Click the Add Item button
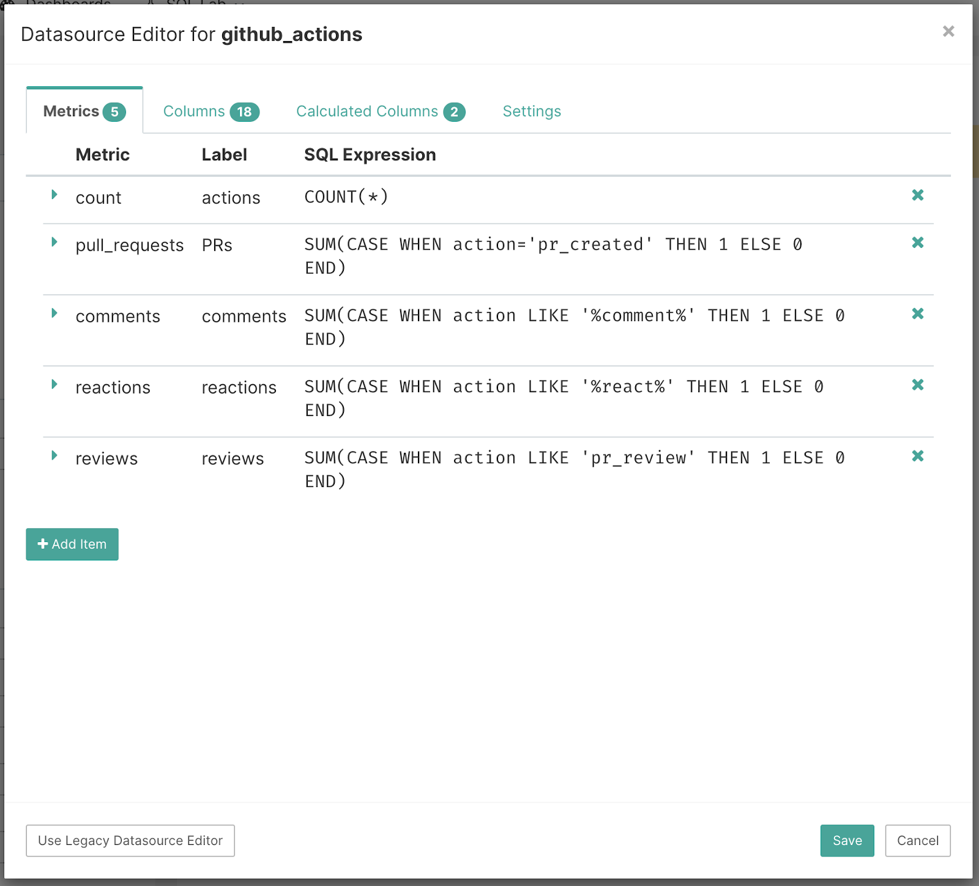The image size is (979, 886). pos(72,544)
